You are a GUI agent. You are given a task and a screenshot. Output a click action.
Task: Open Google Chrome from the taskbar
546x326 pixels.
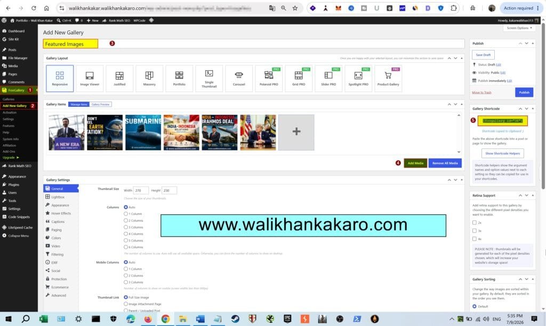165,319
